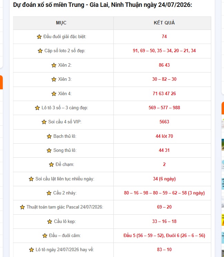Click the page heading Dự đoán xổ số miền Trung

click(x=49, y=5)
